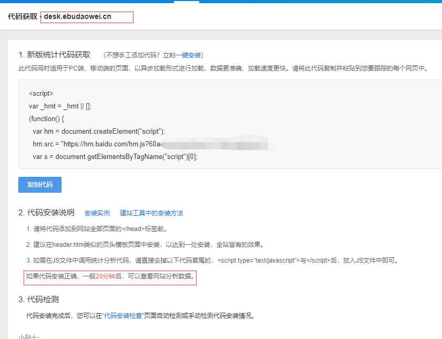Open the 安装实例 link

(97, 213)
